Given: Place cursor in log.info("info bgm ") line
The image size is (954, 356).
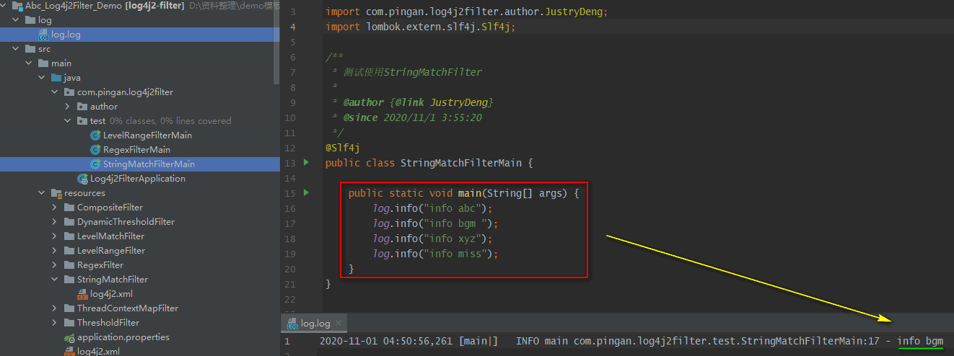Looking at the screenshot, I should tap(435, 223).
